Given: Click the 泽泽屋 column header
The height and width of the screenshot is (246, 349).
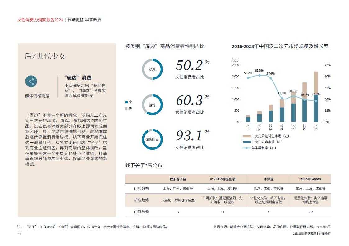Looking at the screenshot, I should click(x=269, y=179).
